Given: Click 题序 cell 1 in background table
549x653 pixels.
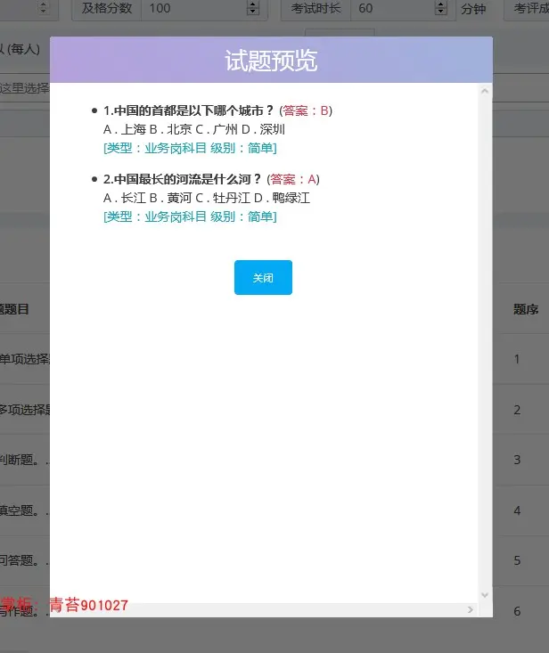Looking at the screenshot, I should coord(517,359).
